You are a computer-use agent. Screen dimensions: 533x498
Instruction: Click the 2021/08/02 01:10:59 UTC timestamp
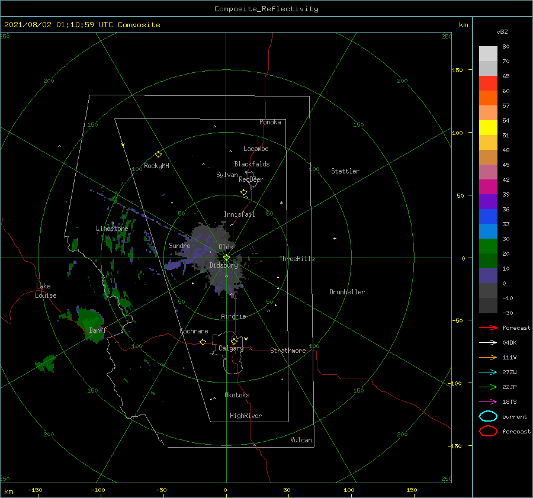(58, 25)
